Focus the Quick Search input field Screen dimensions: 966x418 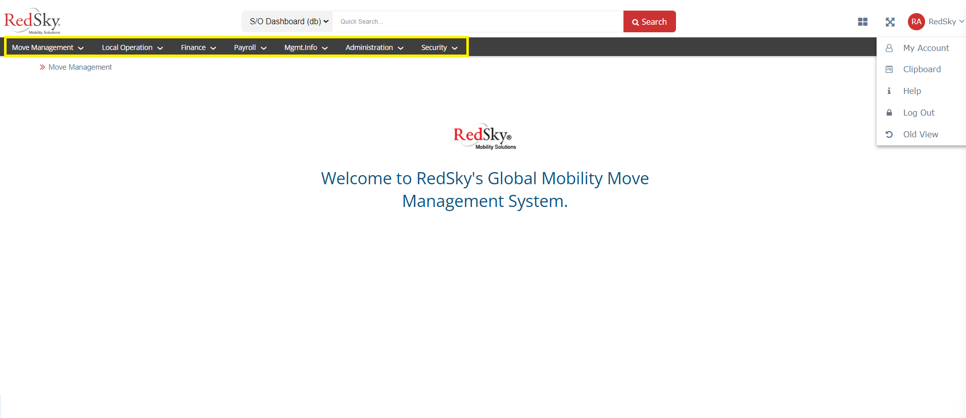click(x=478, y=21)
